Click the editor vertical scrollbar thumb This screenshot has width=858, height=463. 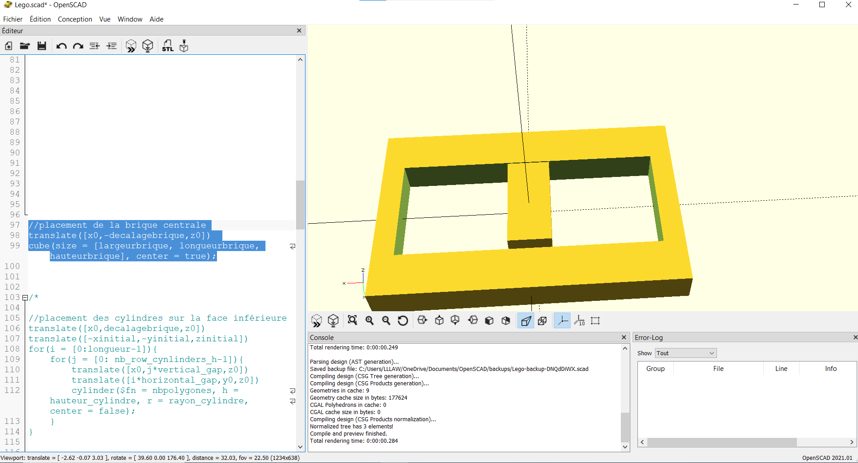coord(301,205)
